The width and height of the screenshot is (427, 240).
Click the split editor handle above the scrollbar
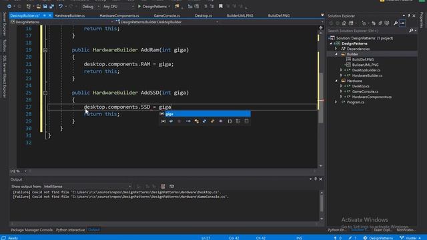click(x=321, y=28)
